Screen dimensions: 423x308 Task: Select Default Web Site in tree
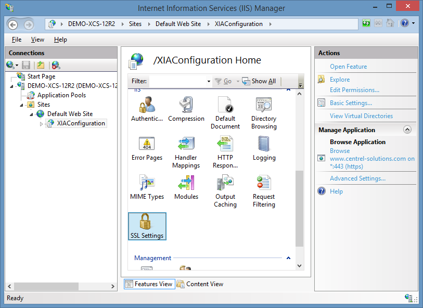[70, 114]
